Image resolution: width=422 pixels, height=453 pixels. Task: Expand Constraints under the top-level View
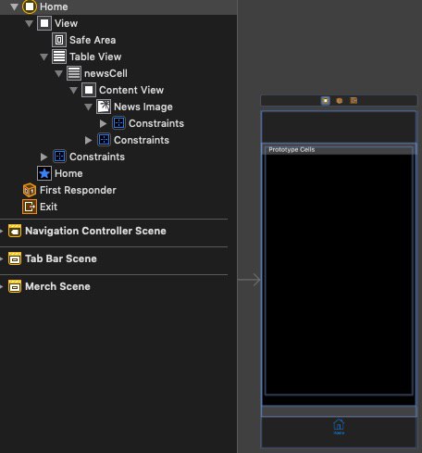44,157
